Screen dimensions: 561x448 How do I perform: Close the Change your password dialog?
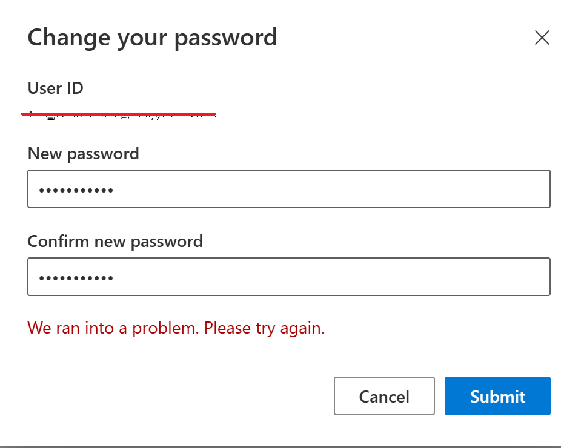542,38
